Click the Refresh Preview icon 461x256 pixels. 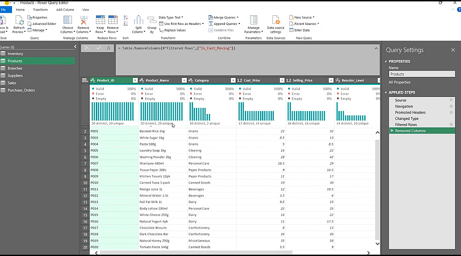pos(19,20)
